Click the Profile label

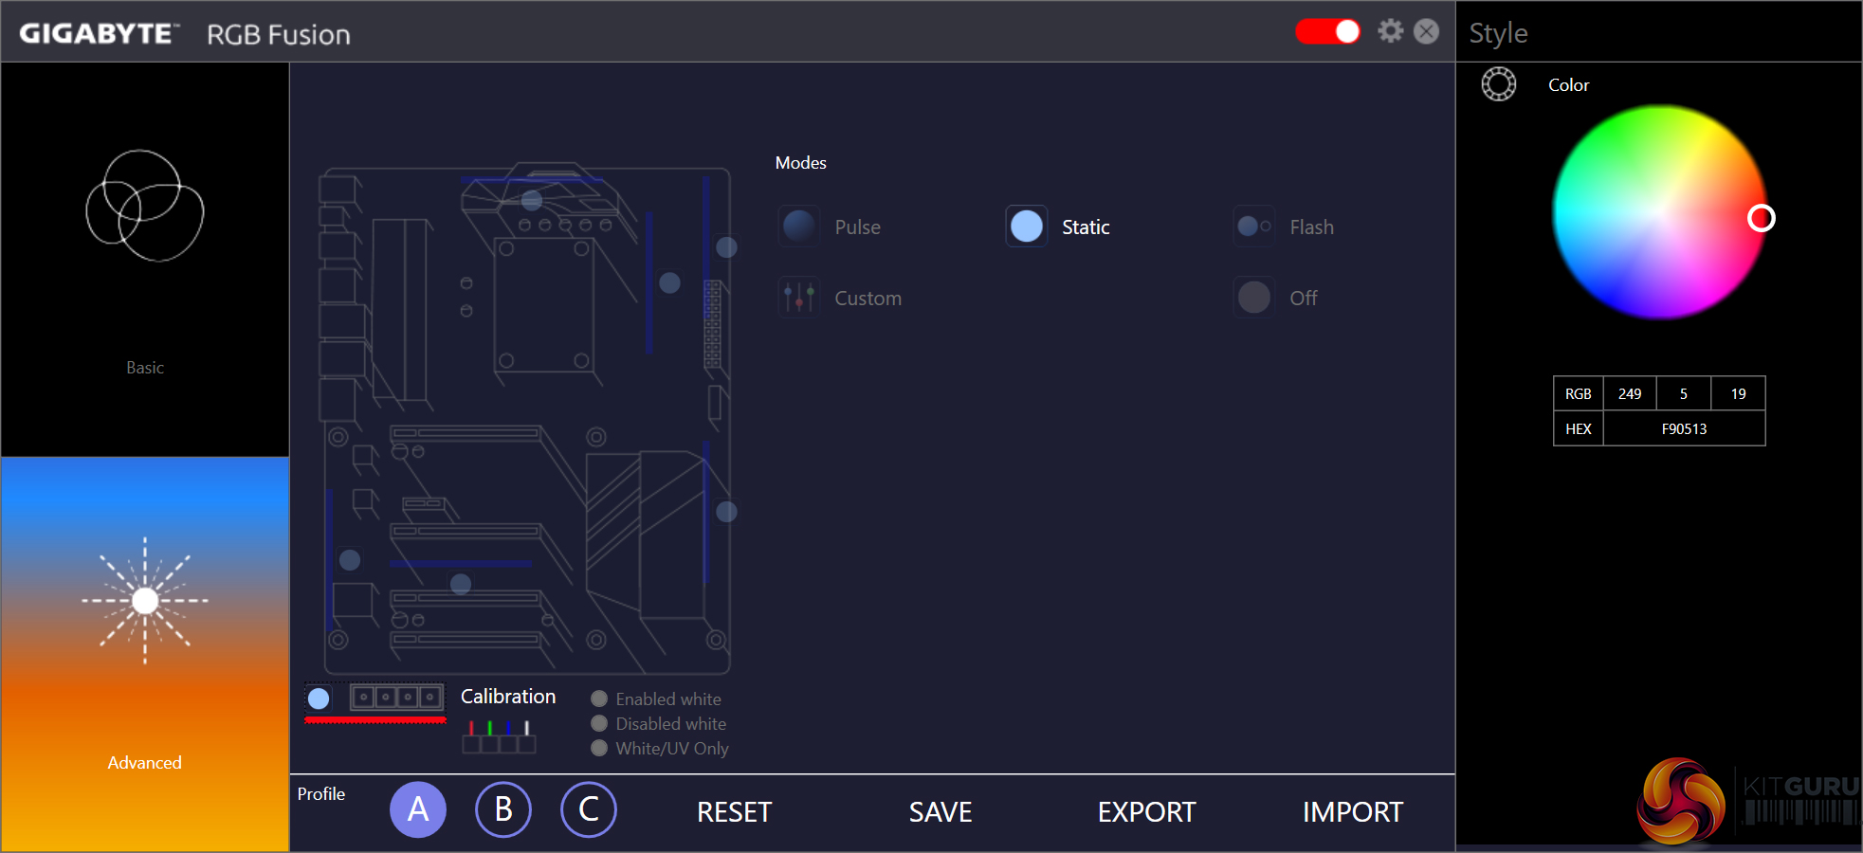tap(321, 794)
